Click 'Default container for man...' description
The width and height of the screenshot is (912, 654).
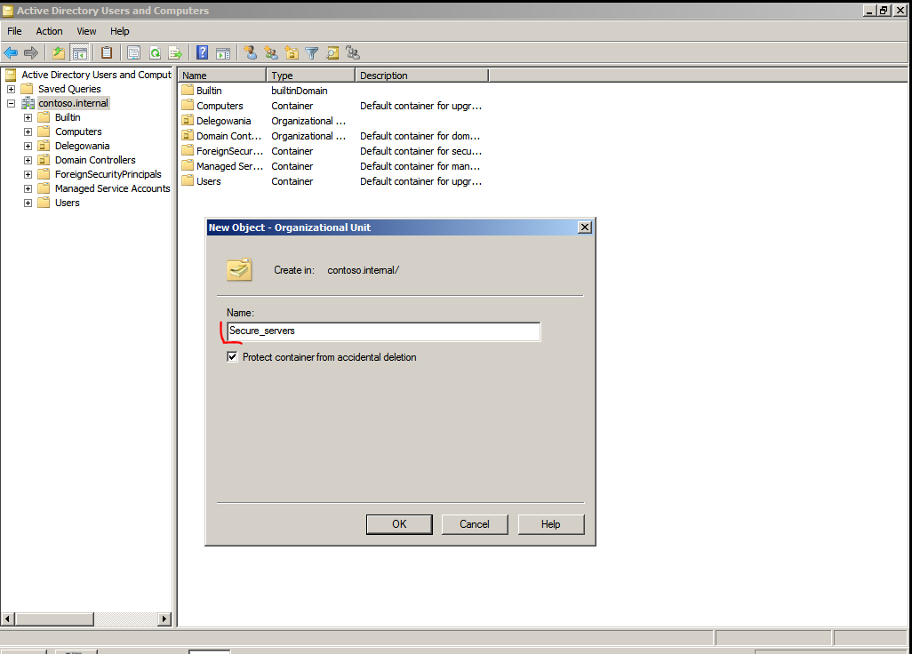tap(420, 166)
